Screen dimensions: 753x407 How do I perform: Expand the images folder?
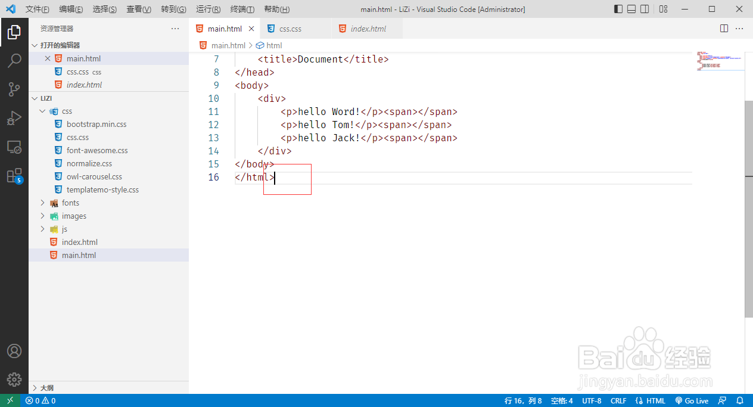pyautogui.click(x=42, y=216)
